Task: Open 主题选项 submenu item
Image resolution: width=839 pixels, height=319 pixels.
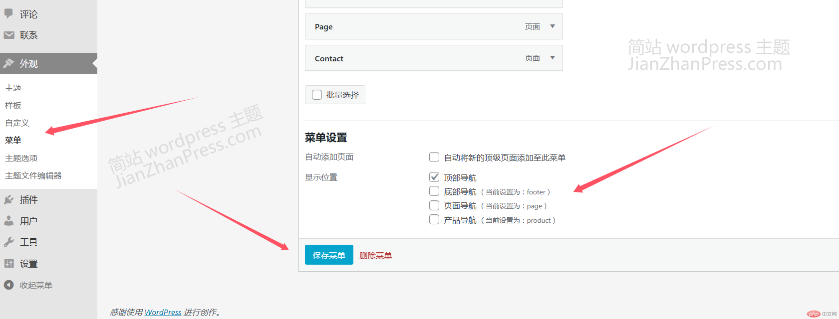Action: (x=21, y=158)
